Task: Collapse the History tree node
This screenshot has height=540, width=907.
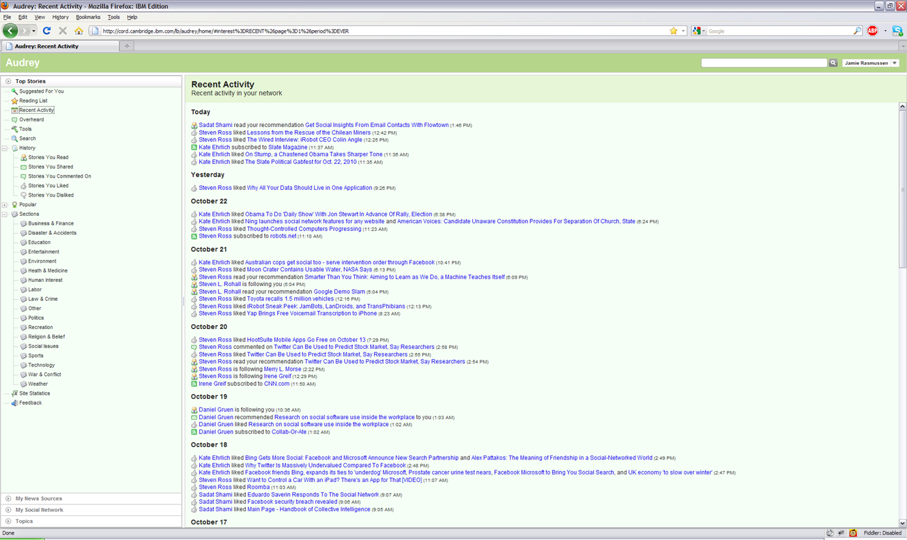Action: click(5, 148)
